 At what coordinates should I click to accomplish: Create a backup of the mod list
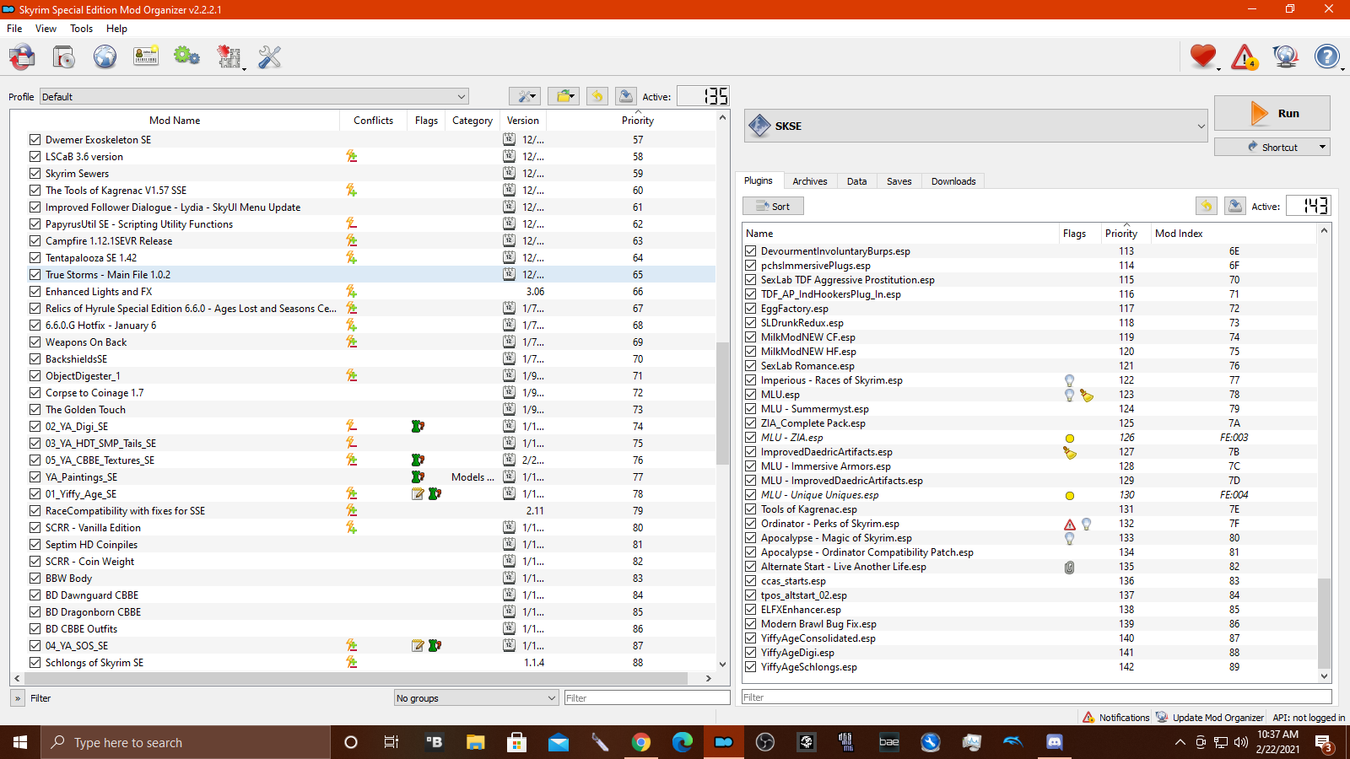[x=625, y=96]
